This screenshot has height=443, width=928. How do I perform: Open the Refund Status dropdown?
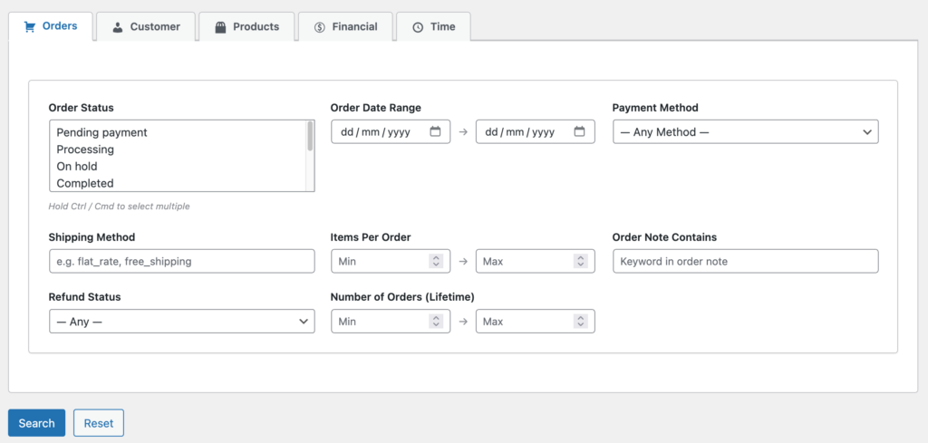tap(181, 322)
